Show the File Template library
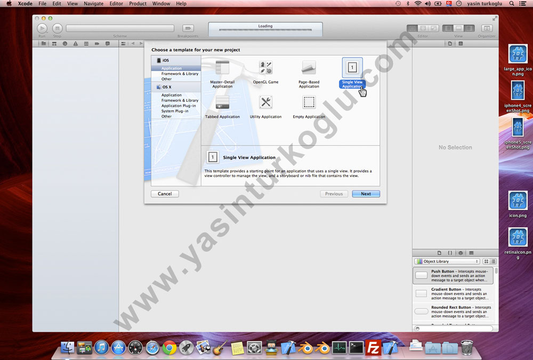This screenshot has height=360, width=533. pyautogui.click(x=439, y=253)
